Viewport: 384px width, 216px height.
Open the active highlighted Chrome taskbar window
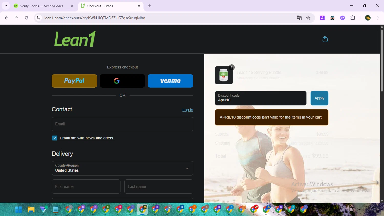(142, 210)
